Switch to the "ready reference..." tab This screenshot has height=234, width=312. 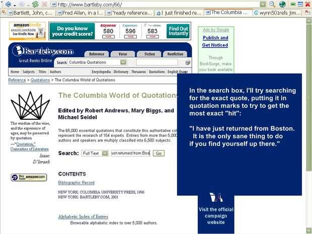point(129,13)
